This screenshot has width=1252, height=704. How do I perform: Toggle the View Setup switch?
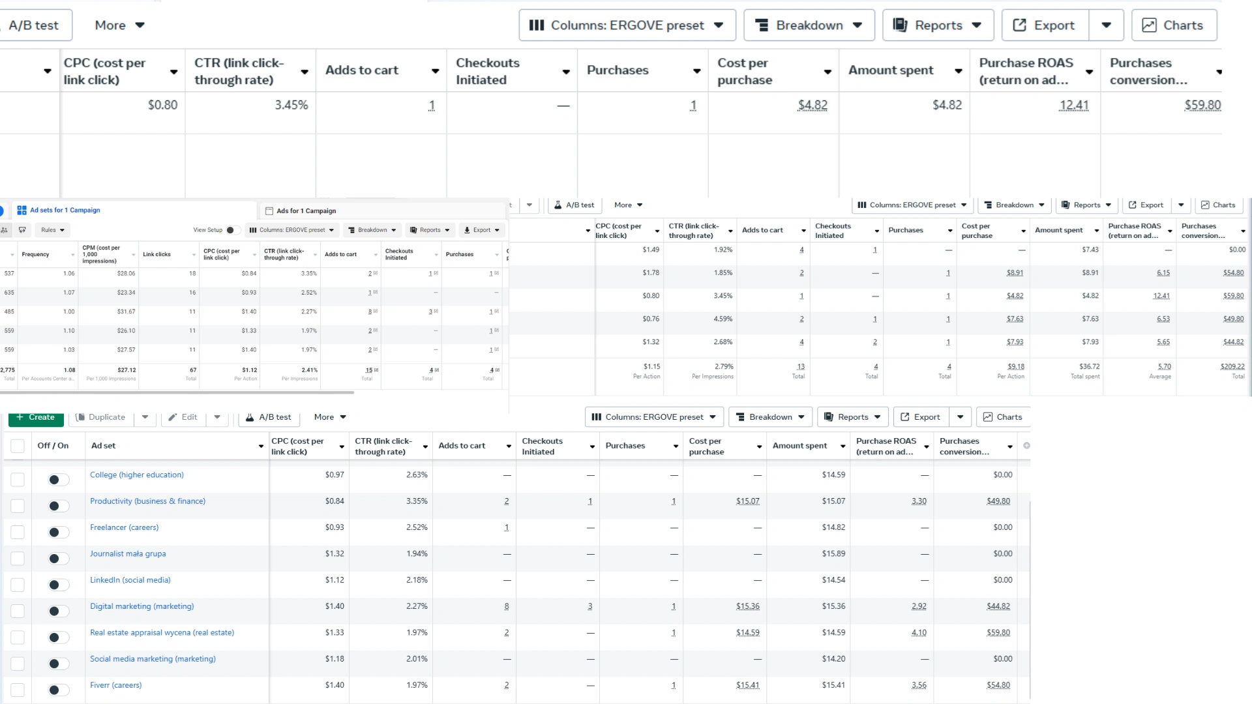231,230
